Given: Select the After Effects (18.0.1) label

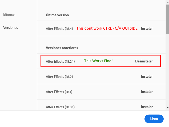Looking at the screenshot, I should [60, 107].
